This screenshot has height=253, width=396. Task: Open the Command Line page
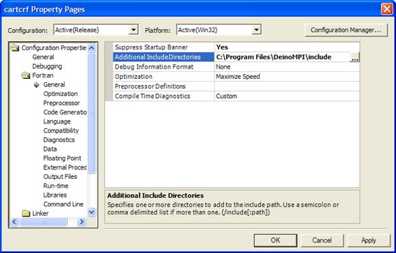pos(63,204)
